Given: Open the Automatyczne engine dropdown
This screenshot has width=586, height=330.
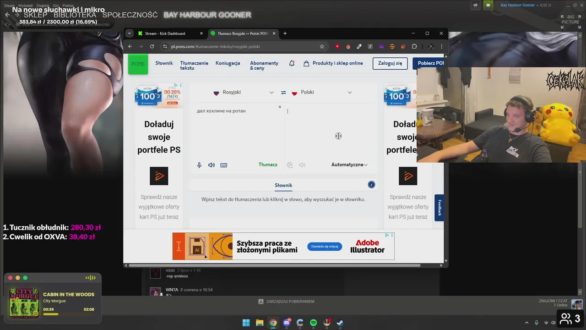Looking at the screenshot, I should tap(349, 165).
